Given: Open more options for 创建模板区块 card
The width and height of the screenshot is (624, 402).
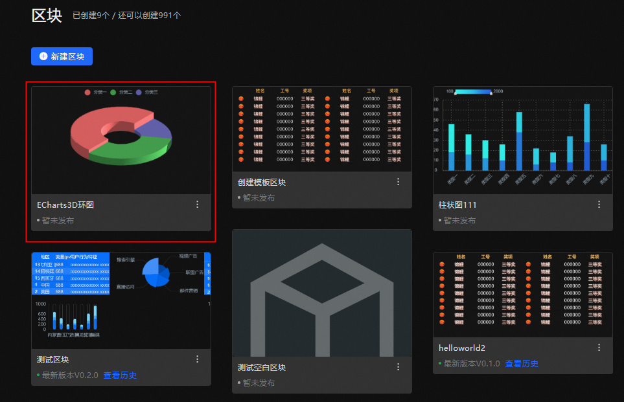Looking at the screenshot, I should 399,182.
